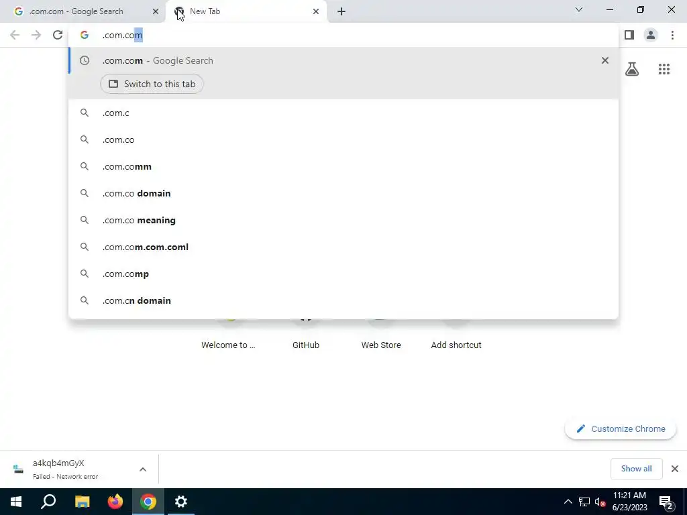Click Show all downloads button
Viewport: 687px width, 515px height.
point(636,469)
